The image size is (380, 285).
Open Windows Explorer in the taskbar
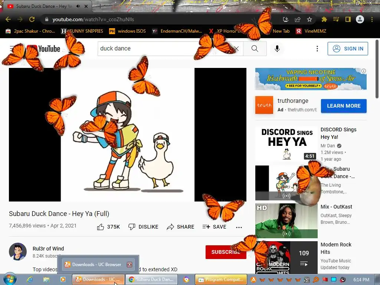(x=46, y=279)
